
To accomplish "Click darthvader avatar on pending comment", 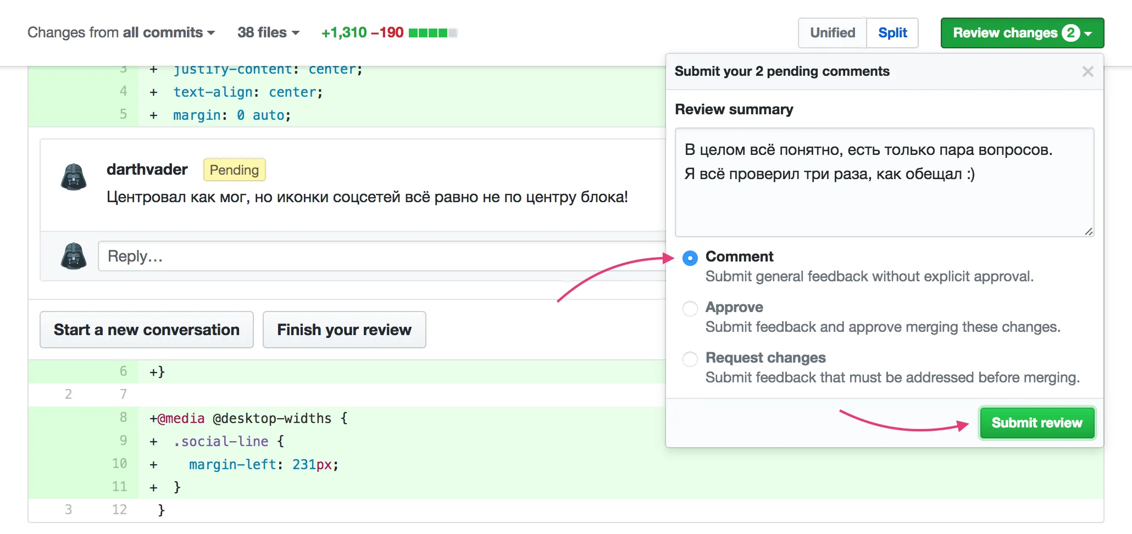I will pos(74,177).
